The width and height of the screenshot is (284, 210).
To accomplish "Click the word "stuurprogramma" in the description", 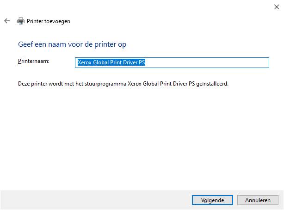I will pos(105,84).
